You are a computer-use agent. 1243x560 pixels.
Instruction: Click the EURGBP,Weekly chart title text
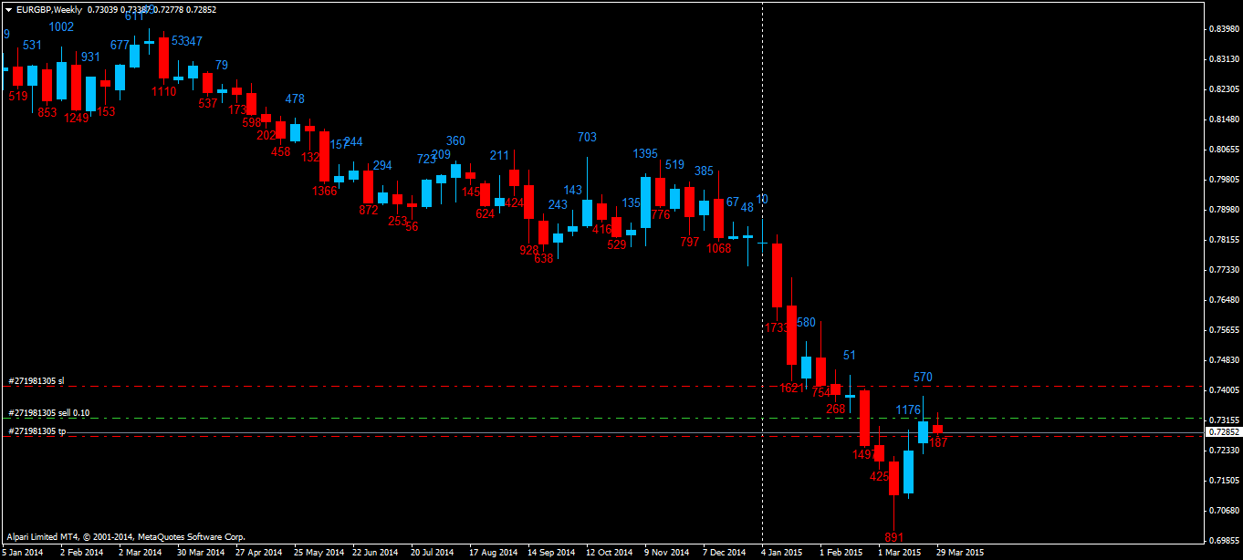48,9
